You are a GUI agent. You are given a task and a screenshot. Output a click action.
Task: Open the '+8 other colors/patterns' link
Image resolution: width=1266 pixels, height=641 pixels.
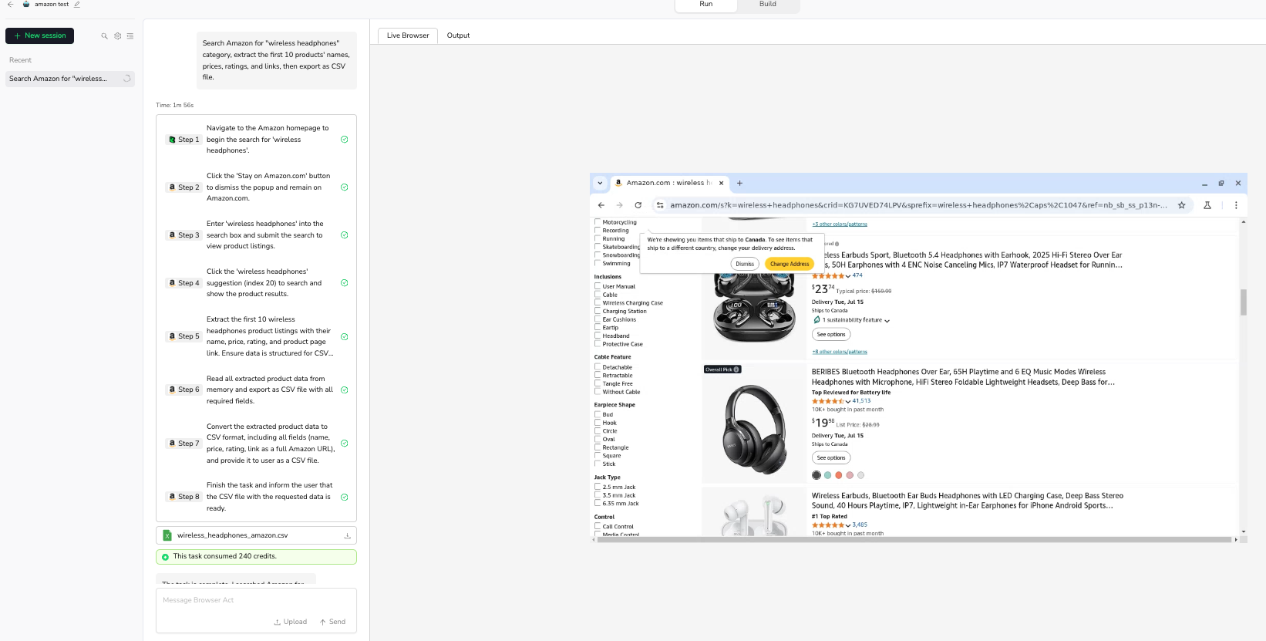point(840,352)
